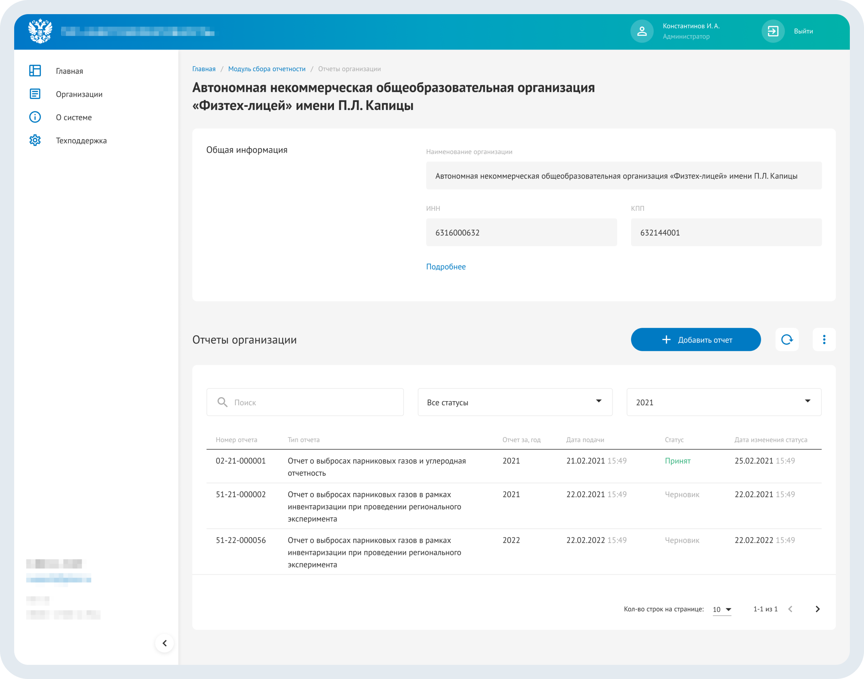Click the Техподдержка gear icon
Screen dimensions: 864x679
click(35, 140)
